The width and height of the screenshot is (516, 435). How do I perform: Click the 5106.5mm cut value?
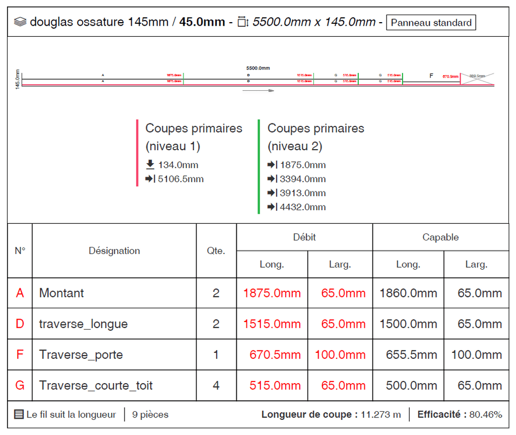pos(181,179)
